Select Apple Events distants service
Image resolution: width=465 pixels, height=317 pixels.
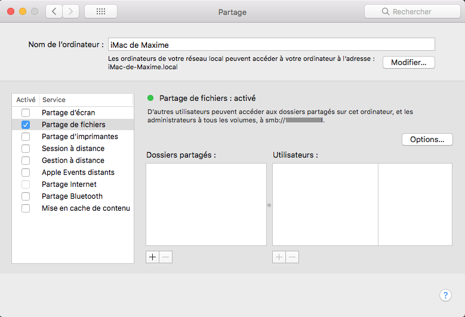click(78, 173)
